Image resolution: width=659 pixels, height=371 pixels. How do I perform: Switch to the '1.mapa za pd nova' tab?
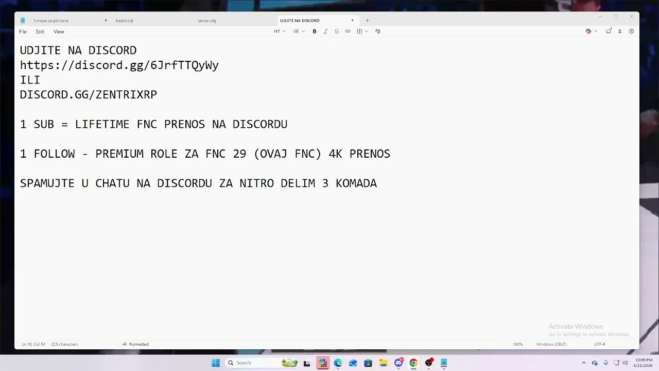[x=51, y=21]
